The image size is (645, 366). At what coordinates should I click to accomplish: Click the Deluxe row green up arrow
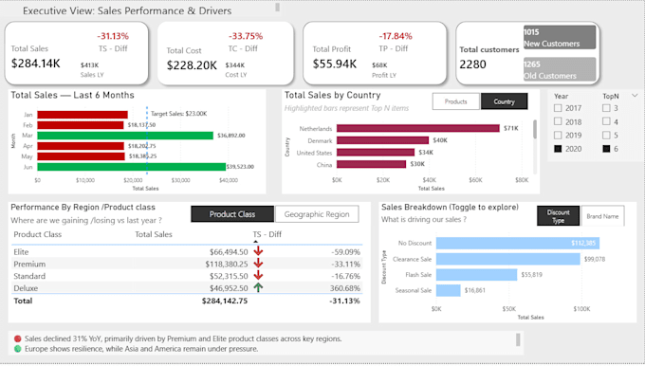(x=258, y=287)
